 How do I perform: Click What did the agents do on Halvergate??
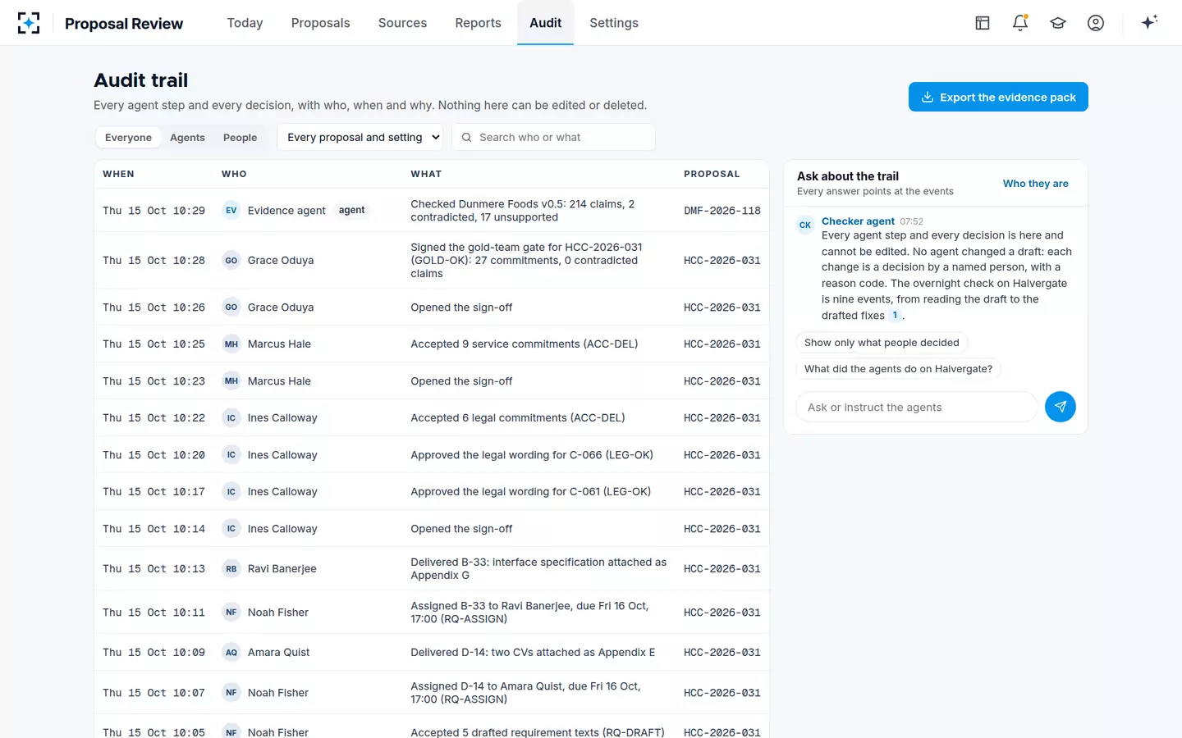[x=898, y=369]
